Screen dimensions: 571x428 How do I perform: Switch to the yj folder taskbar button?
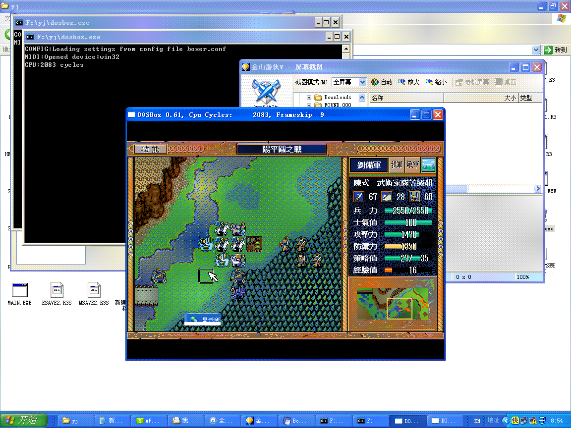point(75,421)
